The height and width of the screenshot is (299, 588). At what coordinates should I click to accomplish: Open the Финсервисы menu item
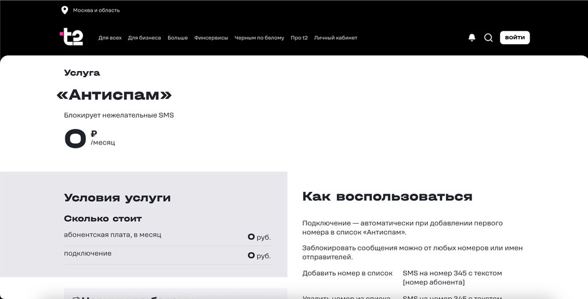coord(211,38)
